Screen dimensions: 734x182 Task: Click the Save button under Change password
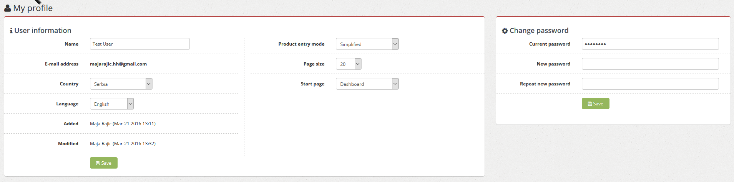point(596,103)
